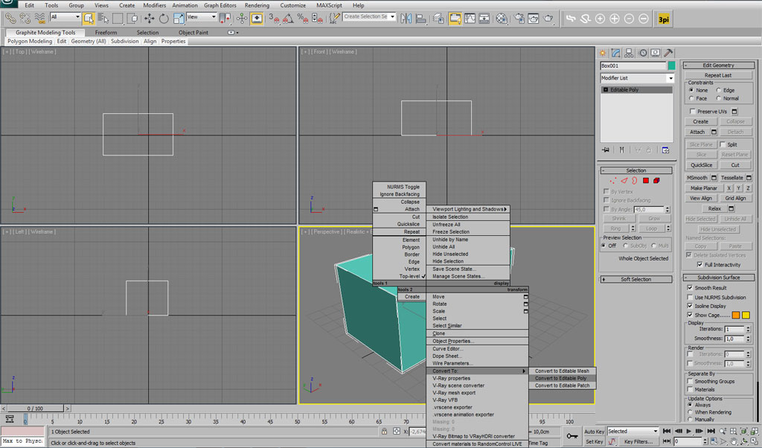Click the Box001 object color swatch
762x448 pixels.
pyautogui.click(x=672, y=65)
